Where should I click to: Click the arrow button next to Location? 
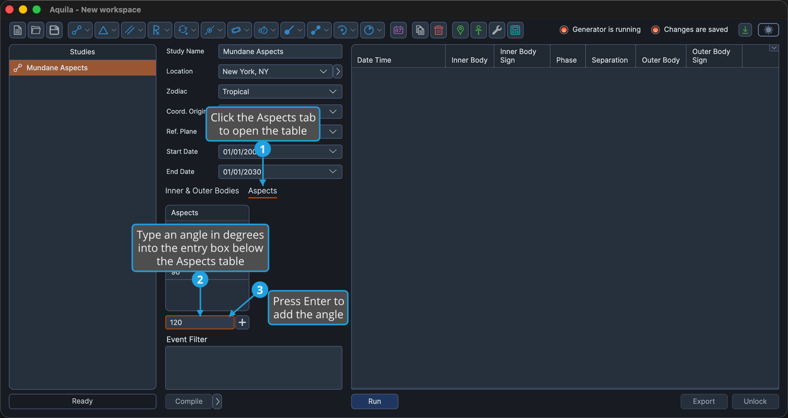(x=338, y=71)
